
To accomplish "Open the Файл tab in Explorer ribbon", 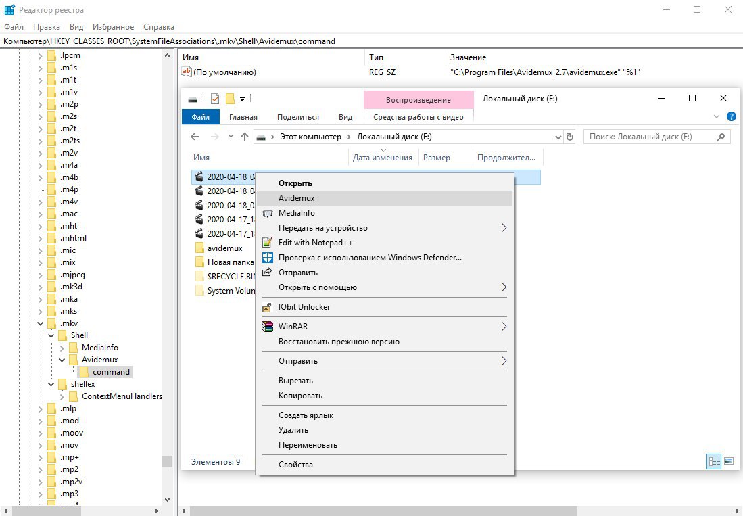I will [x=200, y=117].
